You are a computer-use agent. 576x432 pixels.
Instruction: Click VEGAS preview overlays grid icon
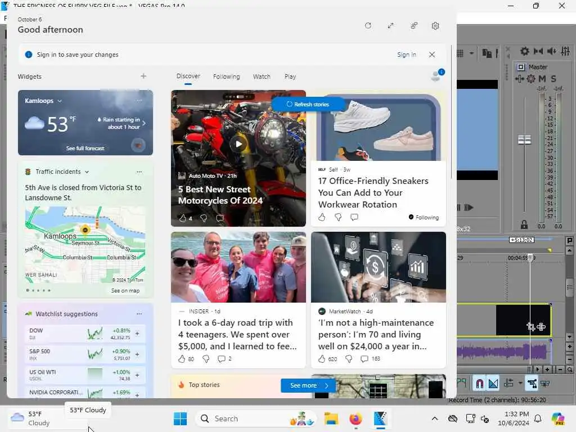(x=461, y=53)
